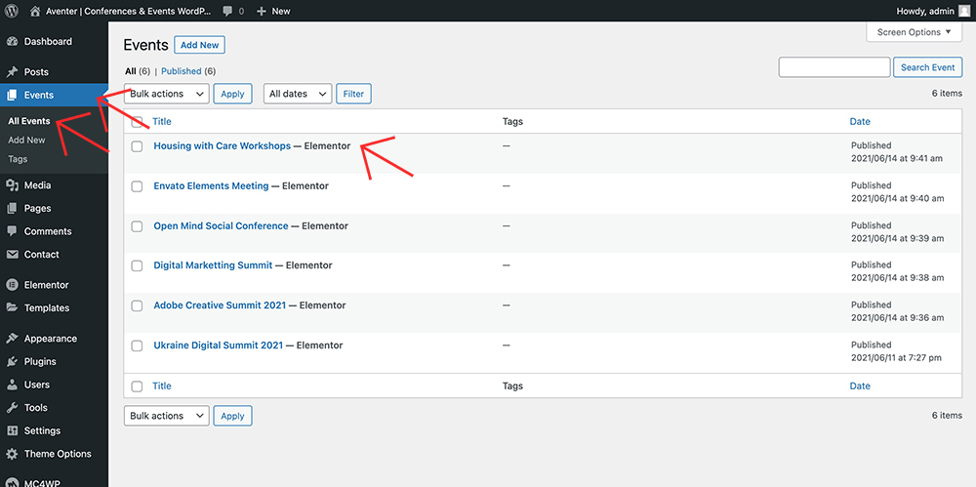Tick the Digital Marketting Summit checkbox

137,265
